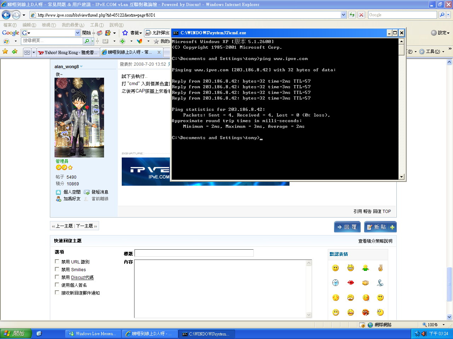
Task: Insert the victory hand emoticon
Action: pyautogui.click(x=380, y=268)
